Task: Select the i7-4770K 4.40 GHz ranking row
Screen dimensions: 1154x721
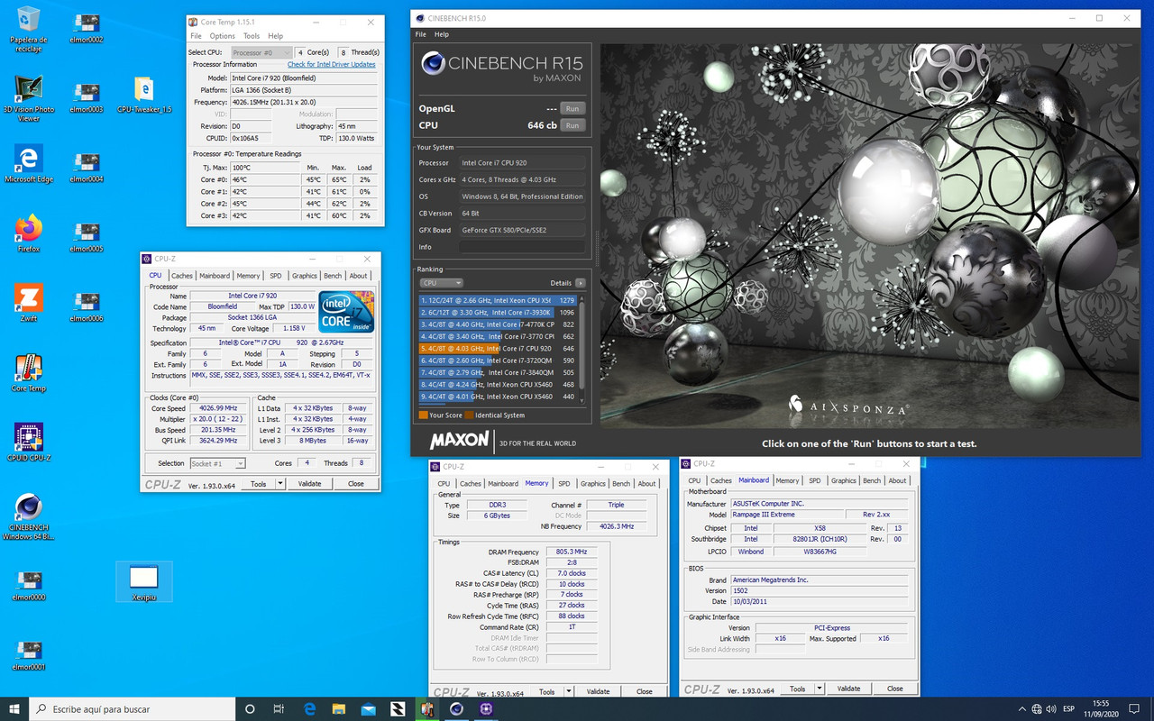Action: pyautogui.click(x=498, y=324)
